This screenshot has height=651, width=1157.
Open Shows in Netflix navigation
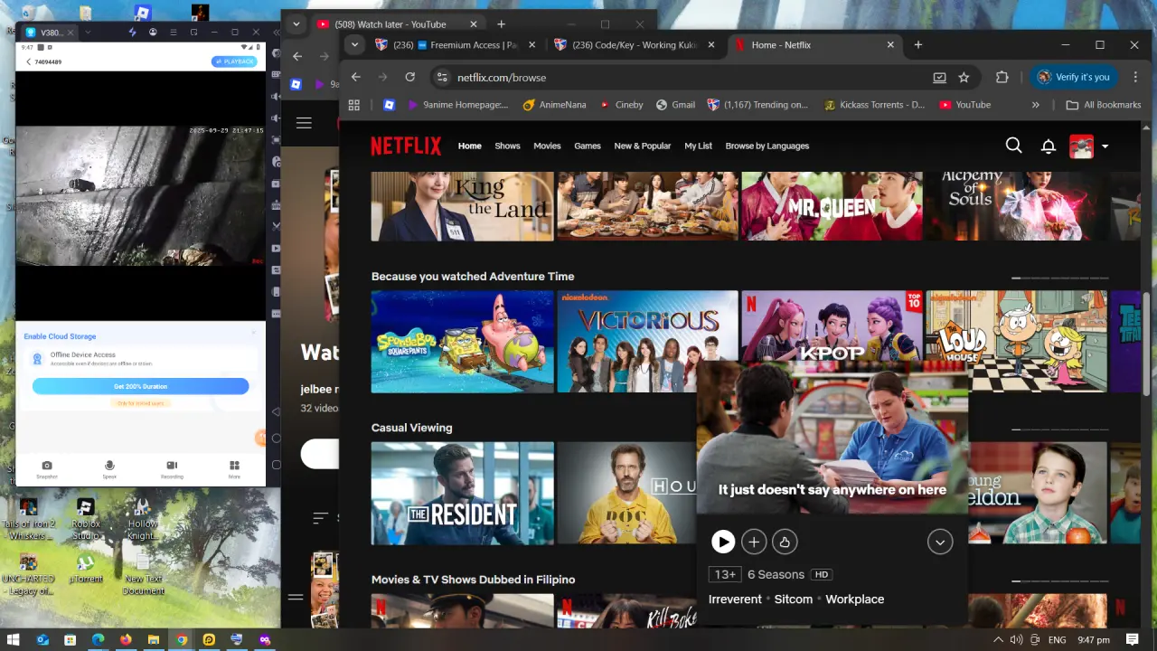point(507,146)
